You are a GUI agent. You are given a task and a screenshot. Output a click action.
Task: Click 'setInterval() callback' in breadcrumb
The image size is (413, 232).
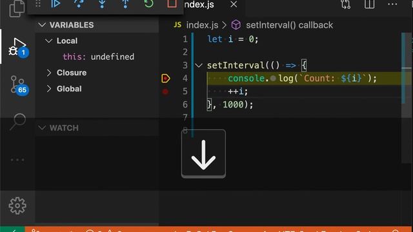(x=289, y=25)
